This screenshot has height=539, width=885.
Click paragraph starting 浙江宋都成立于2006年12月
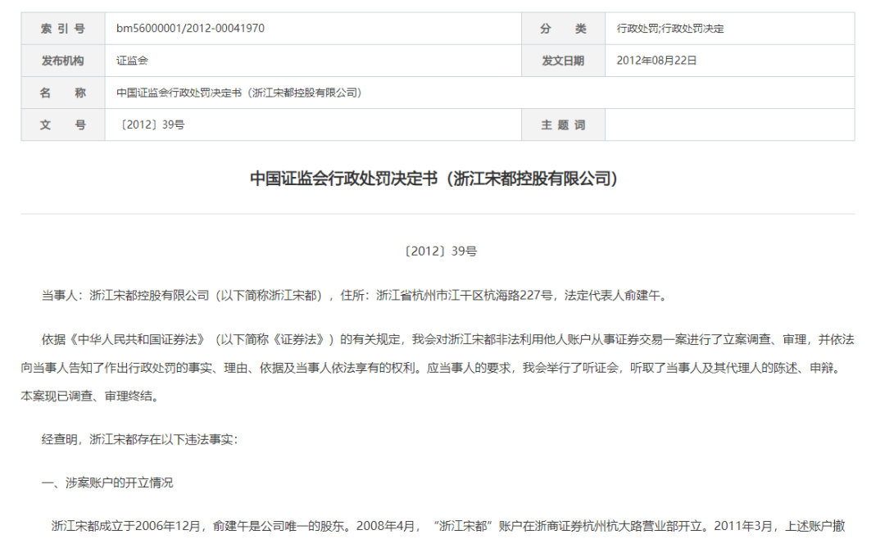[x=448, y=526]
